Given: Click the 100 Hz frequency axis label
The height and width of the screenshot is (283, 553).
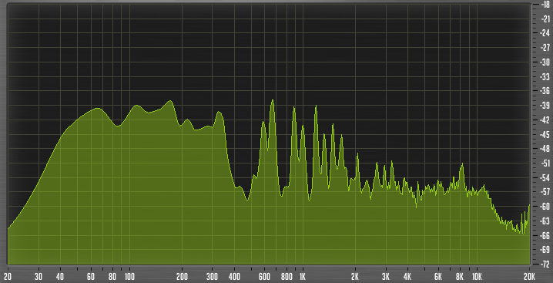Looking at the screenshot, I should 129,276.
